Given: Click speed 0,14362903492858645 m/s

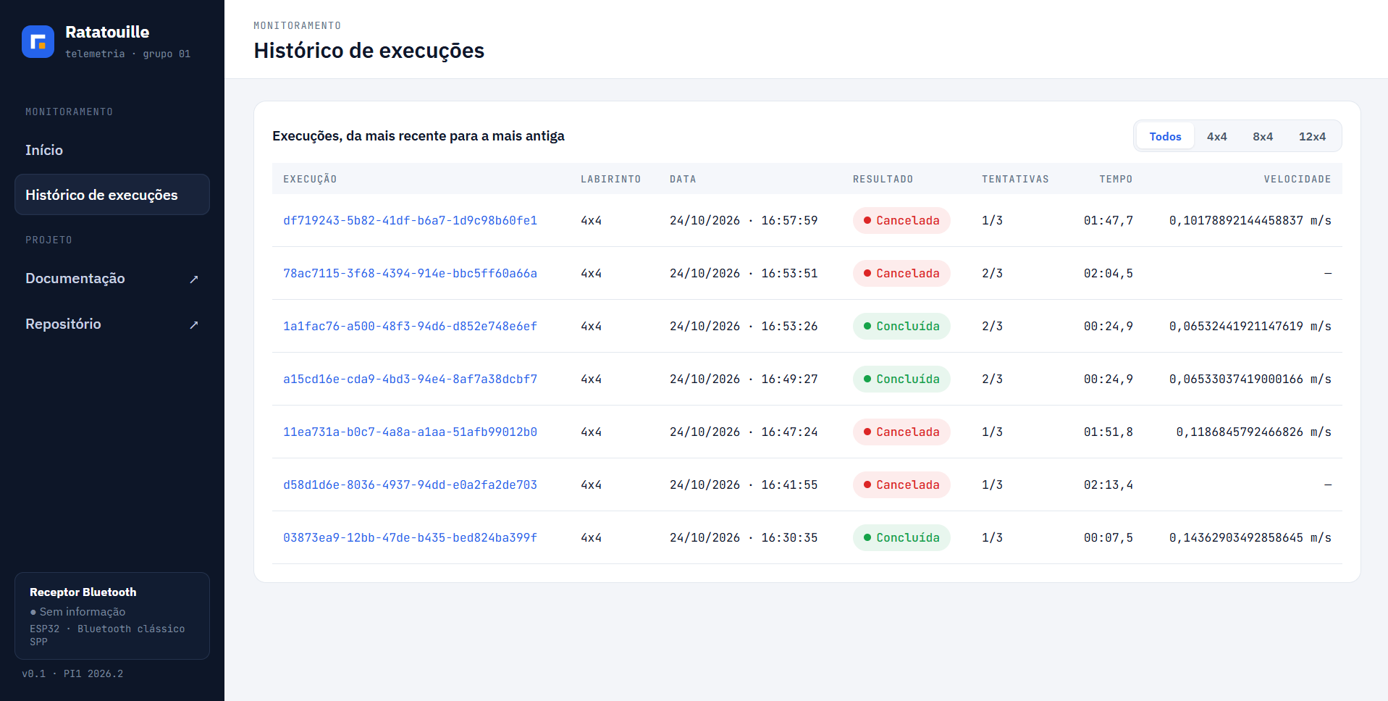Looking at the screenshot, I should tap(1250, 537).
